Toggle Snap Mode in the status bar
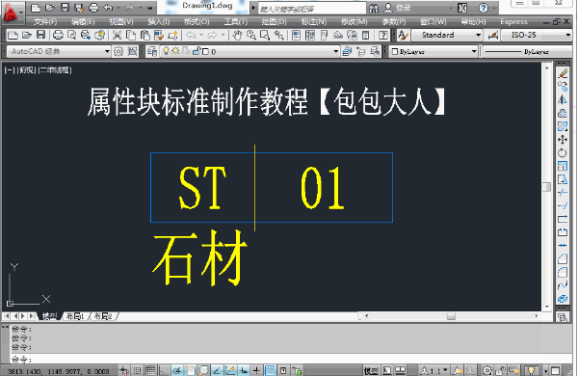 coord(137,370)
